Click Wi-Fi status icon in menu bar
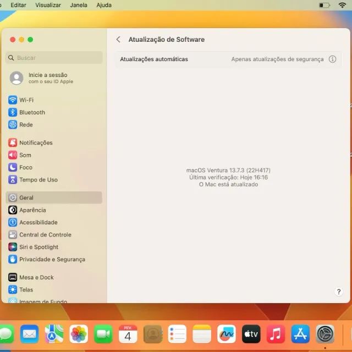Screen dimensions: 352x352 (x=342, y=5)
